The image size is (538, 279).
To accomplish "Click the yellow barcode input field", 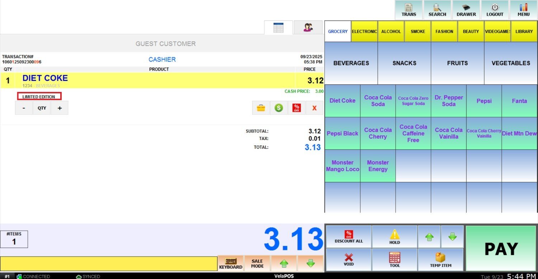I will [x=109, y=264].
